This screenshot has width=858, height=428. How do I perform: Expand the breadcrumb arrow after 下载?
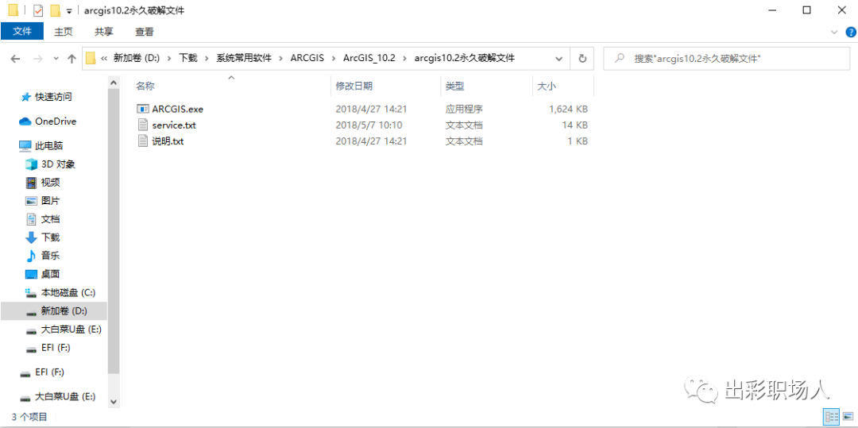[x=207, y=59]
